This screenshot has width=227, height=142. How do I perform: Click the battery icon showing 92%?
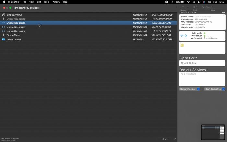pyautogui.click(x=182, y=2)
